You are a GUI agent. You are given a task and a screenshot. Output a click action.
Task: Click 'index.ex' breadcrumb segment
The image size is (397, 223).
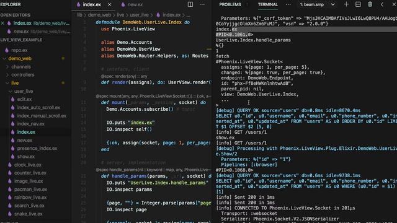pos(171,15)
